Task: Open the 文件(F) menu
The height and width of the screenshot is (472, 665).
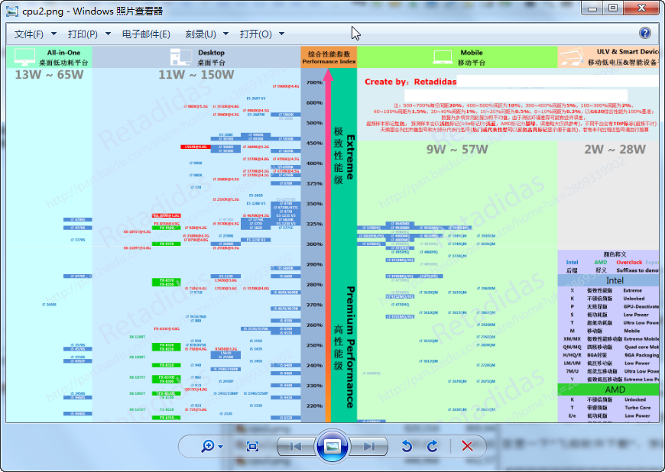Action: [x=35, y=34]
